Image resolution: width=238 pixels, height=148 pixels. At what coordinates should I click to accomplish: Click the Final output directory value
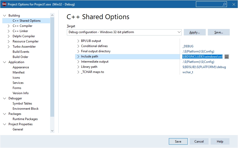[x=198, y=51]
